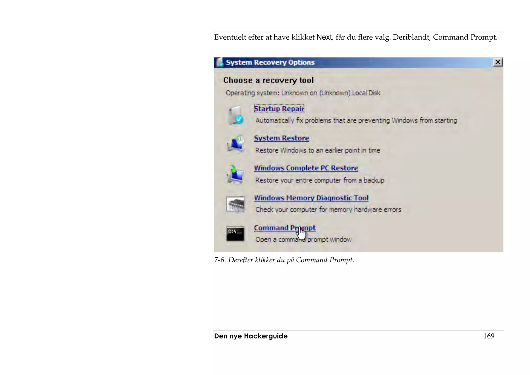Click 'Restore Windows to an earlier point' text
This screenshot has width=530, height=375.
(x=318, y=150)
